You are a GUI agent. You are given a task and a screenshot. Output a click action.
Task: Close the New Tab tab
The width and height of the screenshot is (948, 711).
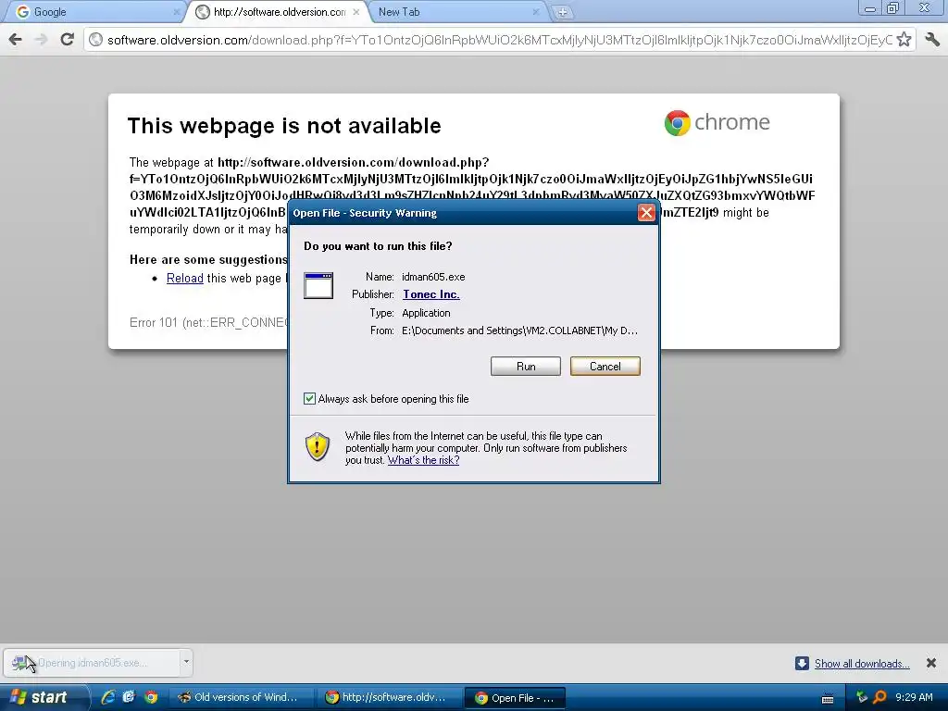pyautogui.click(x=536, y=11)
